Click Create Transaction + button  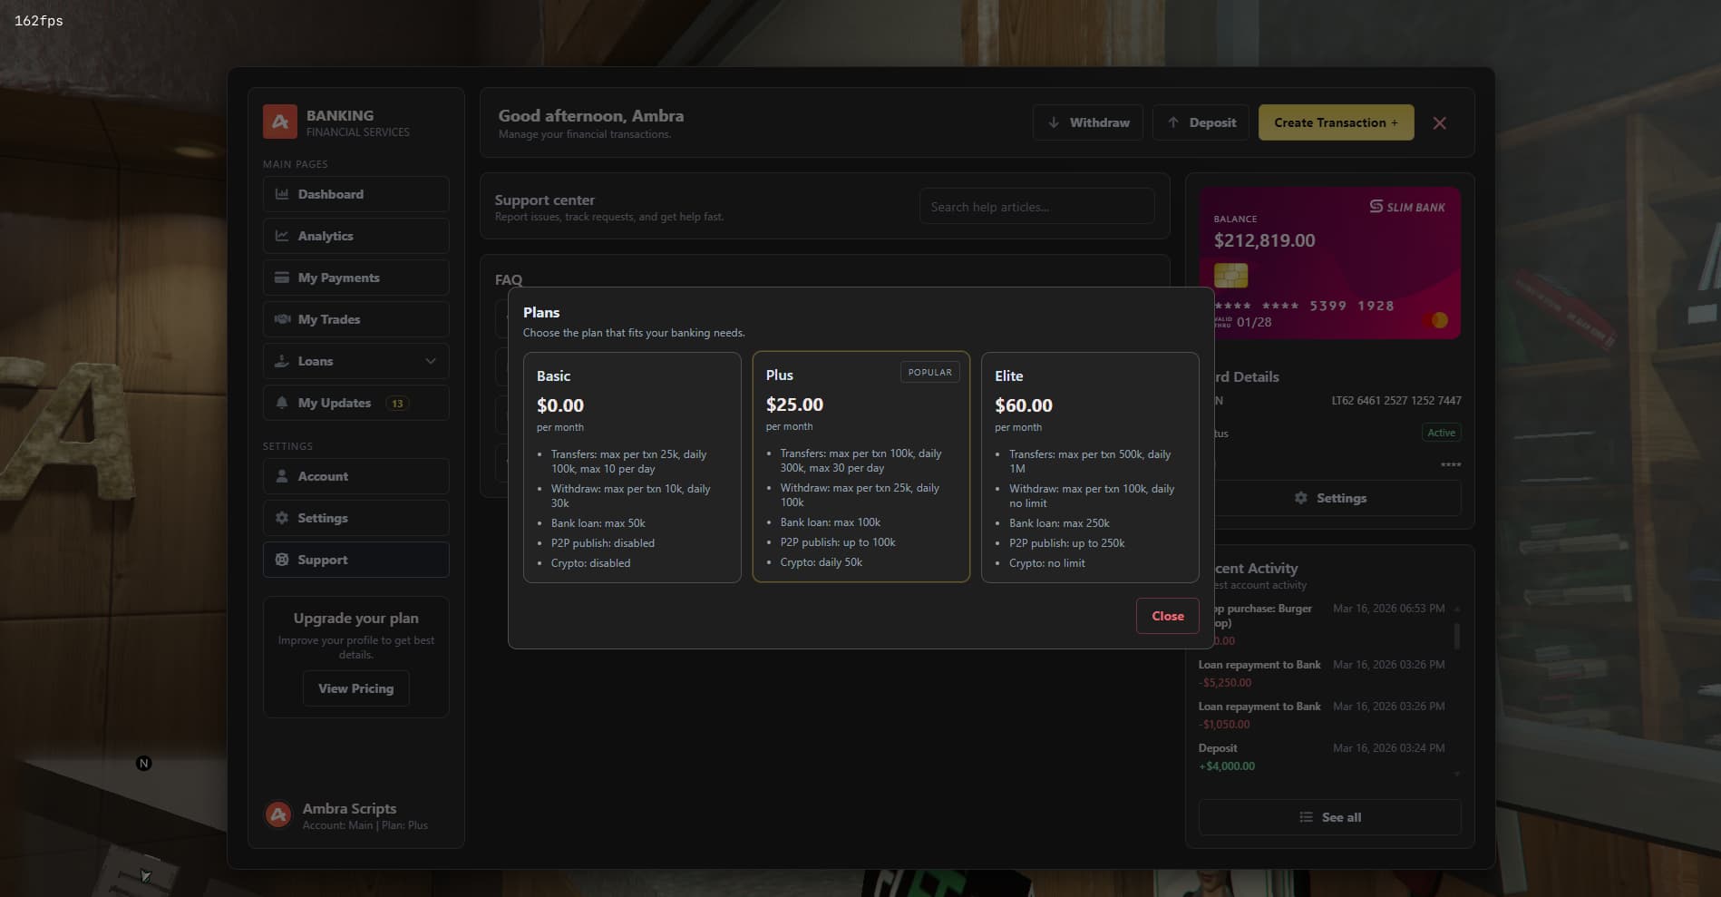[x=1336, y=122]
